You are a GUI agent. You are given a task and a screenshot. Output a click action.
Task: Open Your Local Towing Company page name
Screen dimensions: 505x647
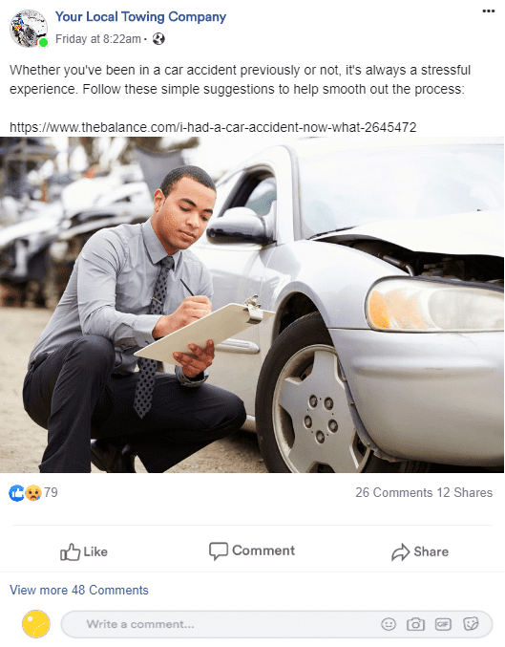click(140, 17)
